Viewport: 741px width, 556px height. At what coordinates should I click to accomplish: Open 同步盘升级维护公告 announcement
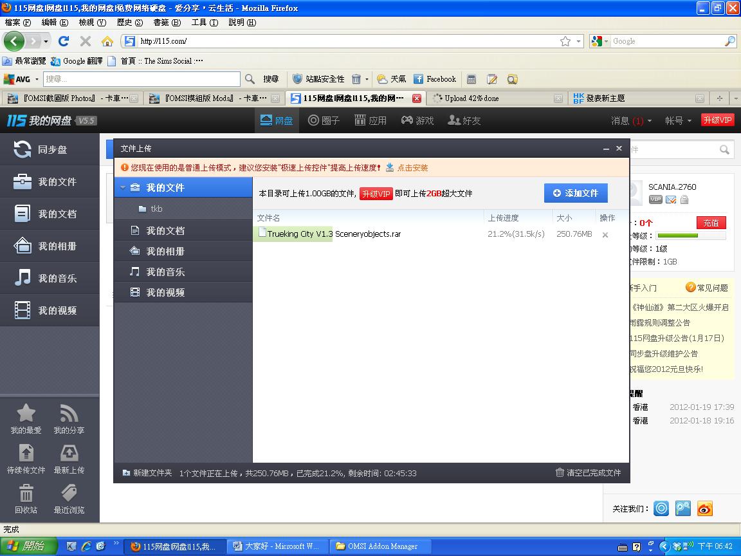tap(664, 354)
